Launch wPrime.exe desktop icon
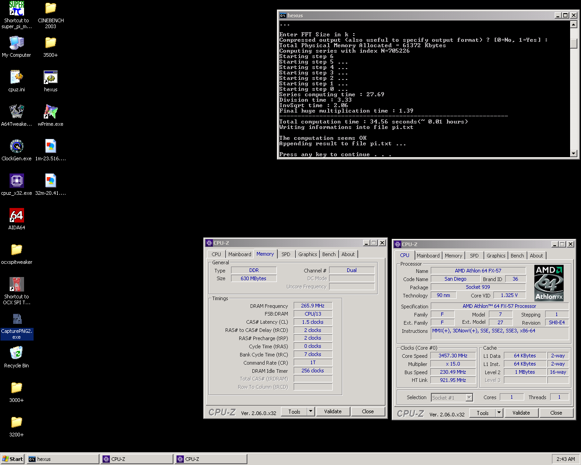This screenshot has width=581, height=465. [50, 112]
